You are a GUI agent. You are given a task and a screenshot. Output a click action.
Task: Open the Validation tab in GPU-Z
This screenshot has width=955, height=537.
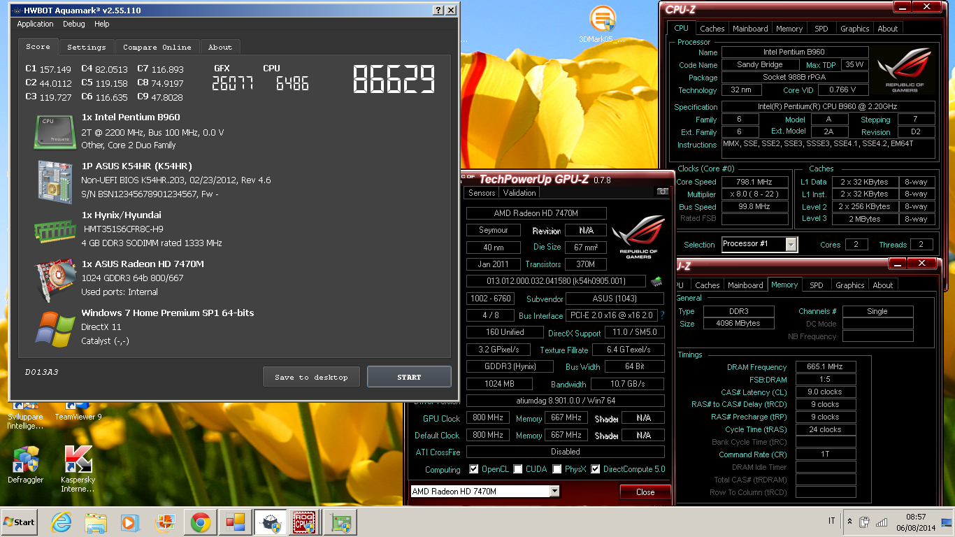[x=519, y=193]
